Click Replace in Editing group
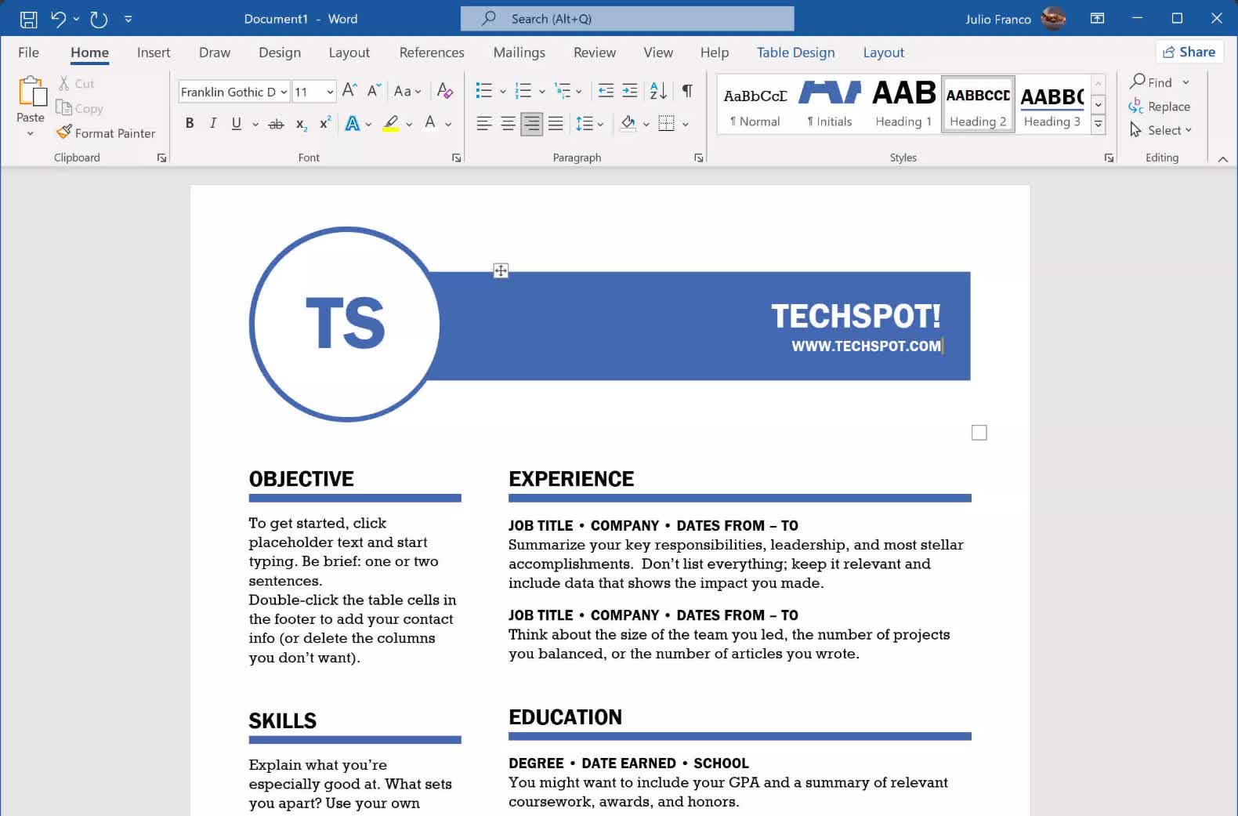 coord(1160,106)
